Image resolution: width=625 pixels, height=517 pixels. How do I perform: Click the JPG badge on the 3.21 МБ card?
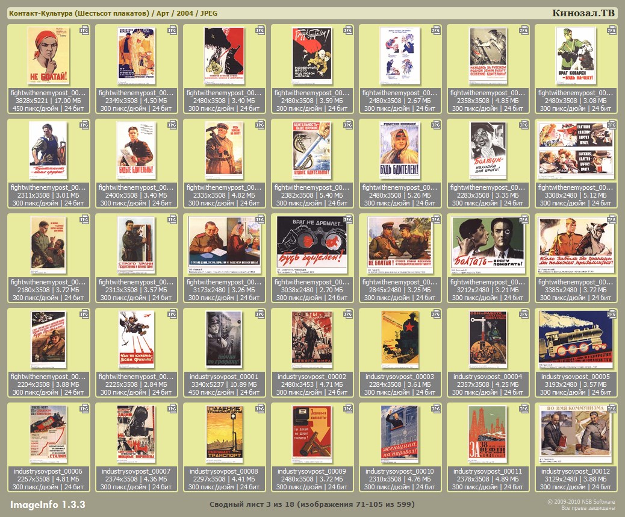click(524, 220)
